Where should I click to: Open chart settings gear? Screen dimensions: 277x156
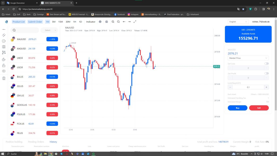point(100,22)
